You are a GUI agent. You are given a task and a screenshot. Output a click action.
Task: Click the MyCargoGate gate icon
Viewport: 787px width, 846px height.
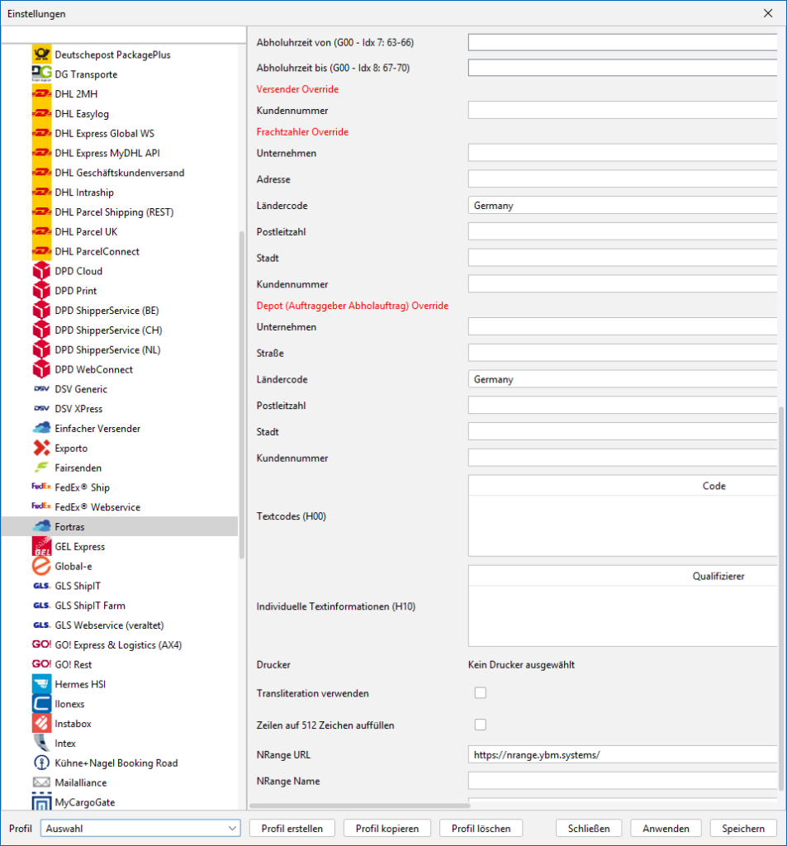click(x=41, y=801)
